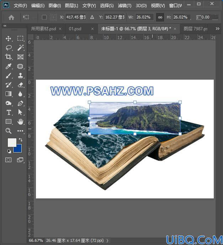
Task: Select the Crop tool
Action: tap(9, 57)
